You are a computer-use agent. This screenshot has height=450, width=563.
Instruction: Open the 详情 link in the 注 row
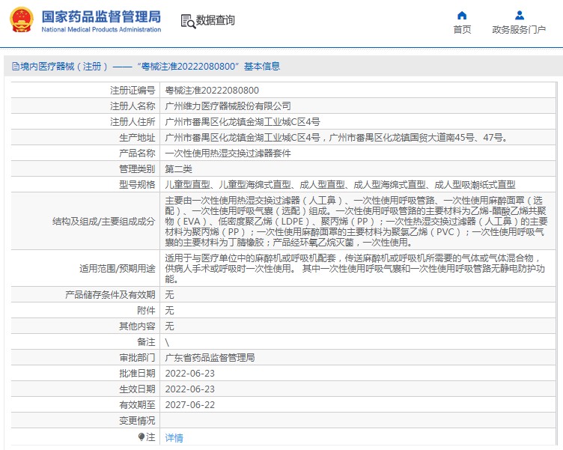pyautogui.click(x=174, y=438)
